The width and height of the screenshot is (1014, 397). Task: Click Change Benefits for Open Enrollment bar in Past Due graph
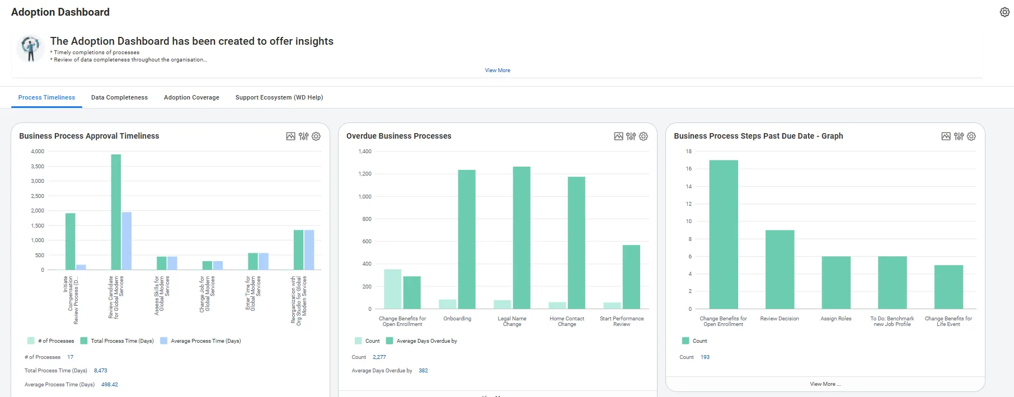724,234
